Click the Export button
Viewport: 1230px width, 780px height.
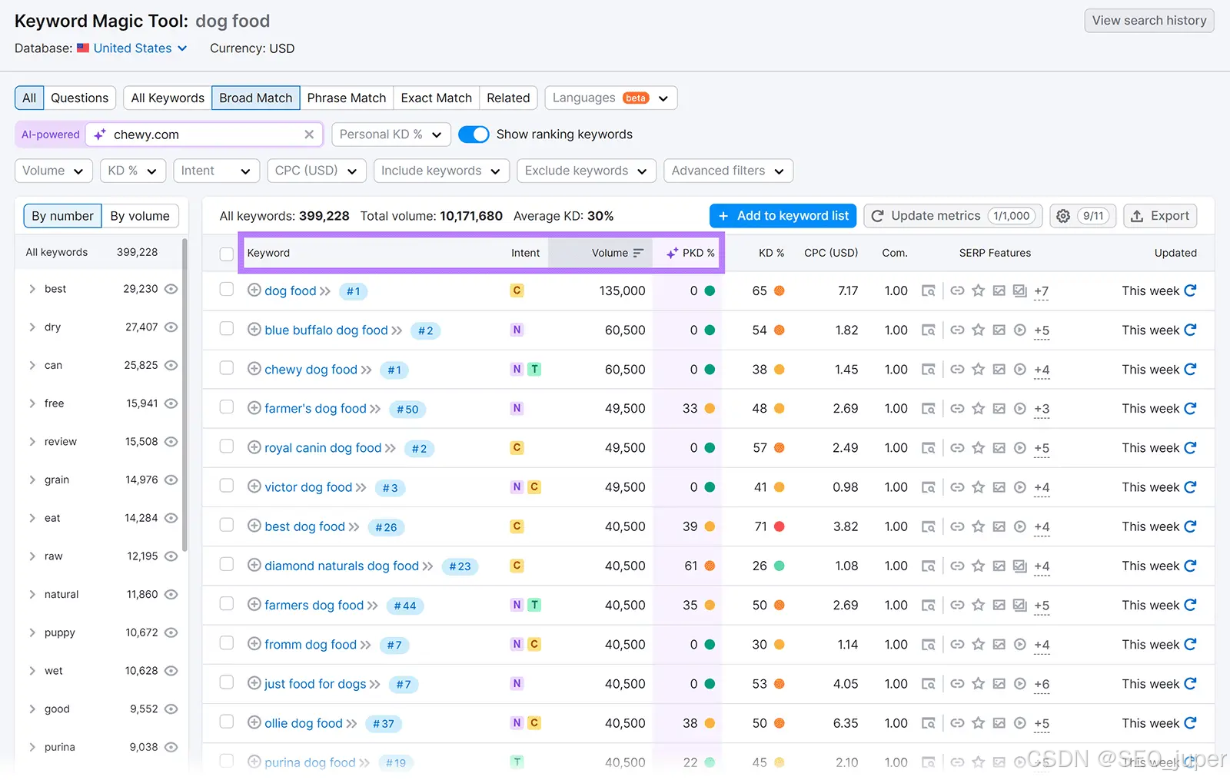[1159, 216]
